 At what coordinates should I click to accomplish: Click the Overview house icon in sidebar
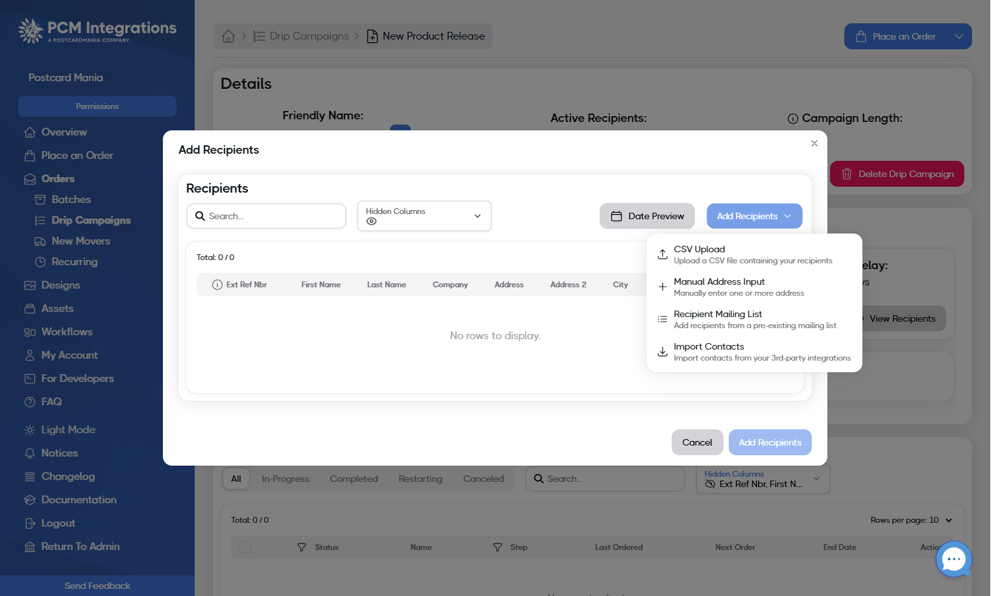30,132
